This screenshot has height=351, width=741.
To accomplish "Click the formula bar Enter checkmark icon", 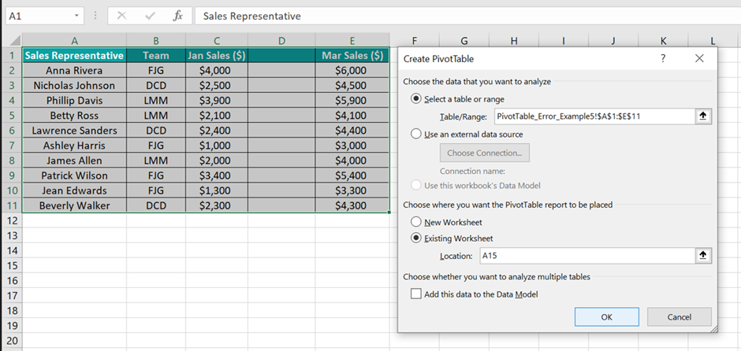I will [151, 16].
